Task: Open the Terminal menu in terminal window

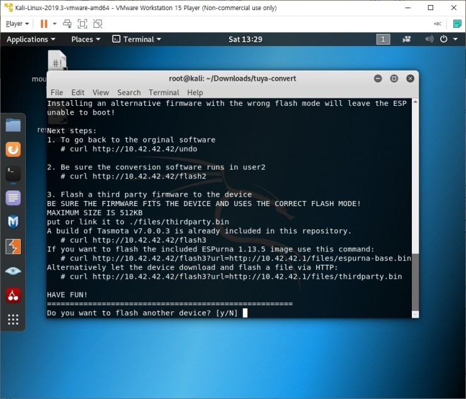Action: (164, 93)
